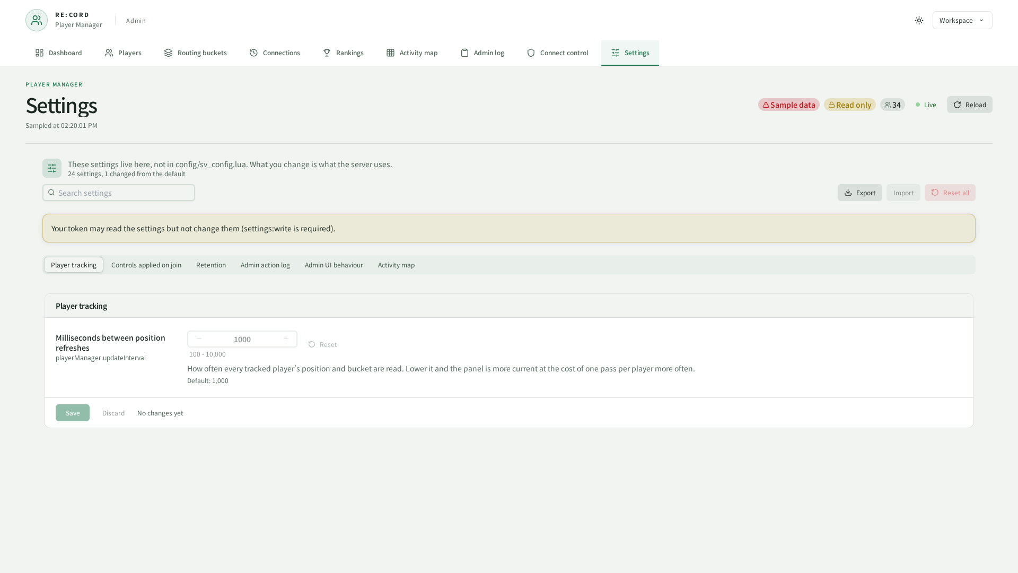Screen dimensions: 1018x573
Task: Click the Import button
Action: (x=903, y=193)
